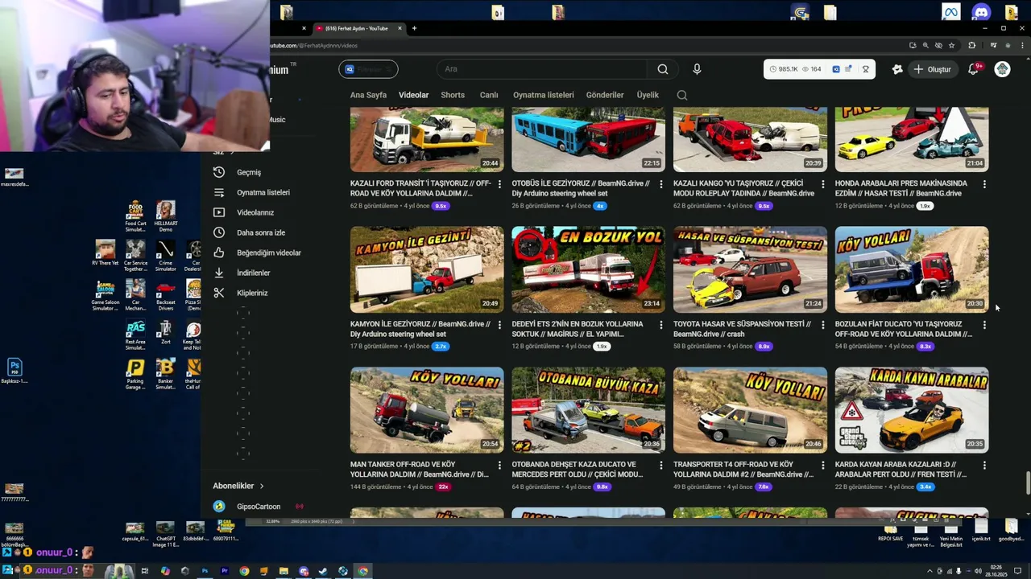Open a new Chrome tab with plus button
Viewport: 1031px width, 579px height.
pyautogui.click(x=414, y=28)
